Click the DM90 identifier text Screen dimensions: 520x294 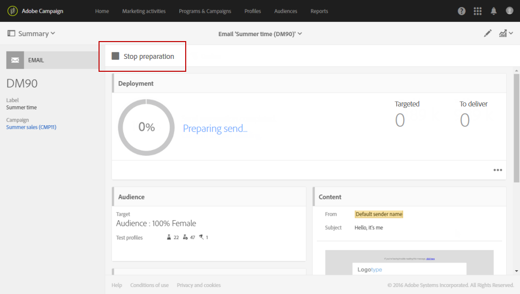pos(22,84)
